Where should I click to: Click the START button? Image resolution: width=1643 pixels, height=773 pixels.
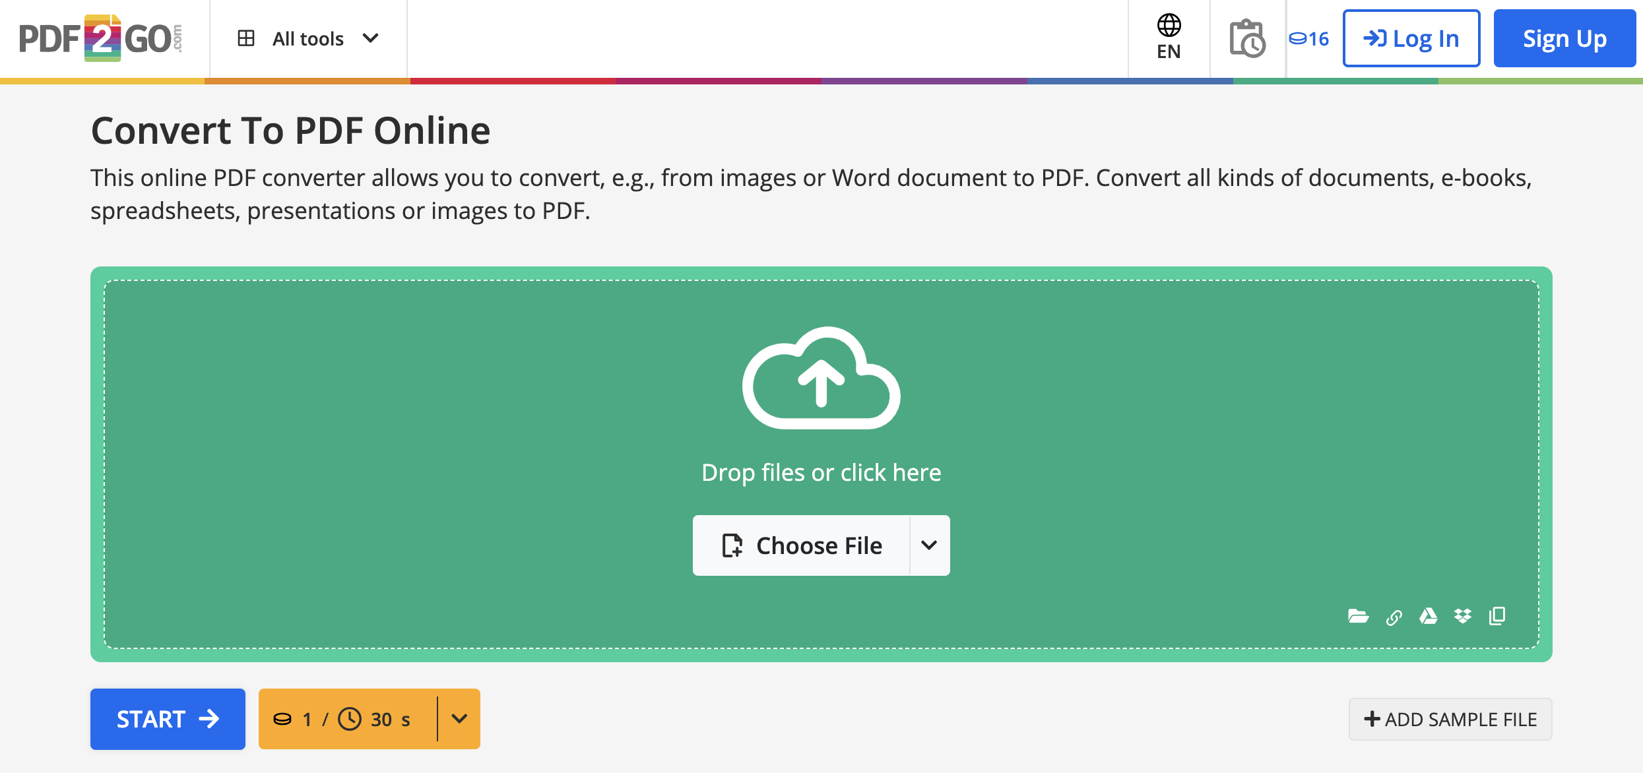168,719
